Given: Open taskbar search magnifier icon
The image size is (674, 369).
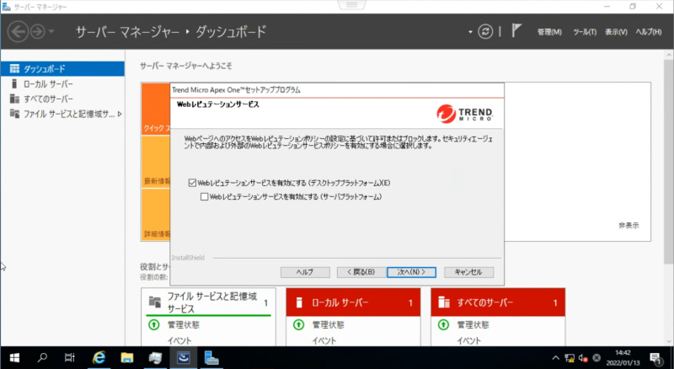Looking at the screenshot, I should (x=42, y=358).
